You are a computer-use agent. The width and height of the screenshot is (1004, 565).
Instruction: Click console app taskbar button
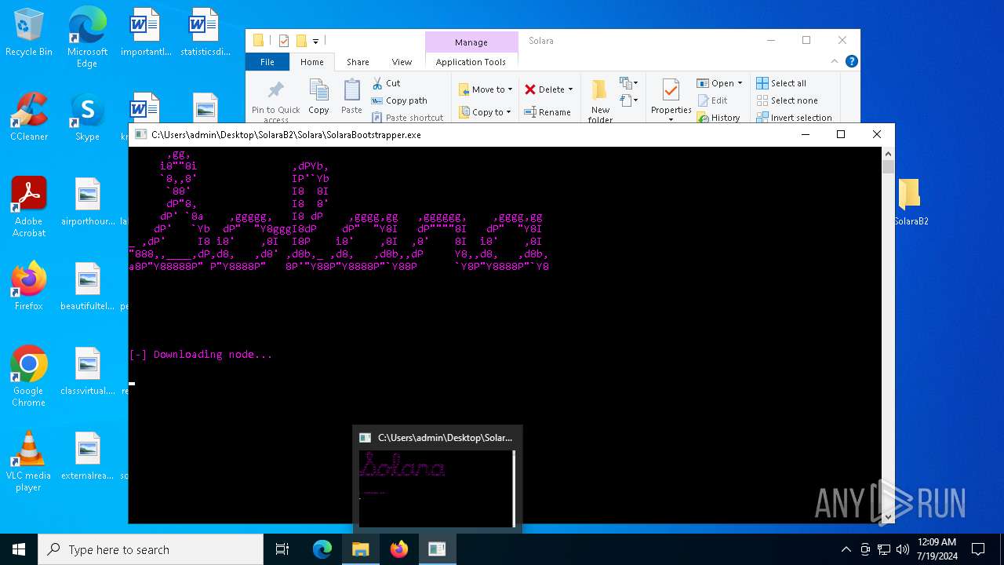point(437,549)
